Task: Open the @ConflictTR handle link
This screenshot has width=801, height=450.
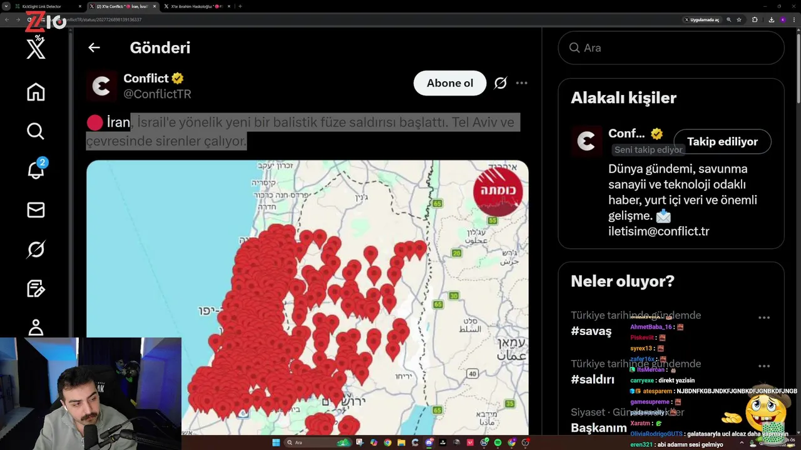Action: [157, 94]
